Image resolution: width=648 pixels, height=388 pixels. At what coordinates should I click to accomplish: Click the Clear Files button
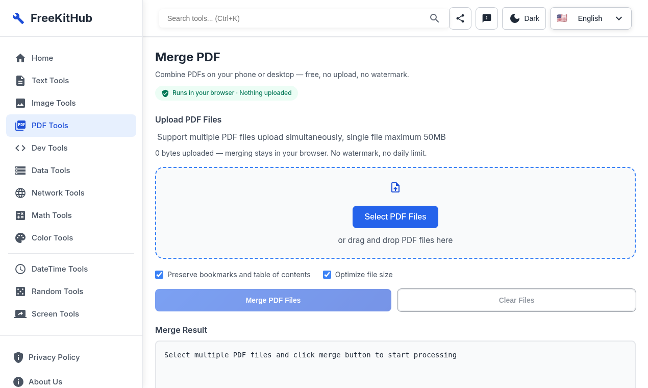[x=516, y=300]
